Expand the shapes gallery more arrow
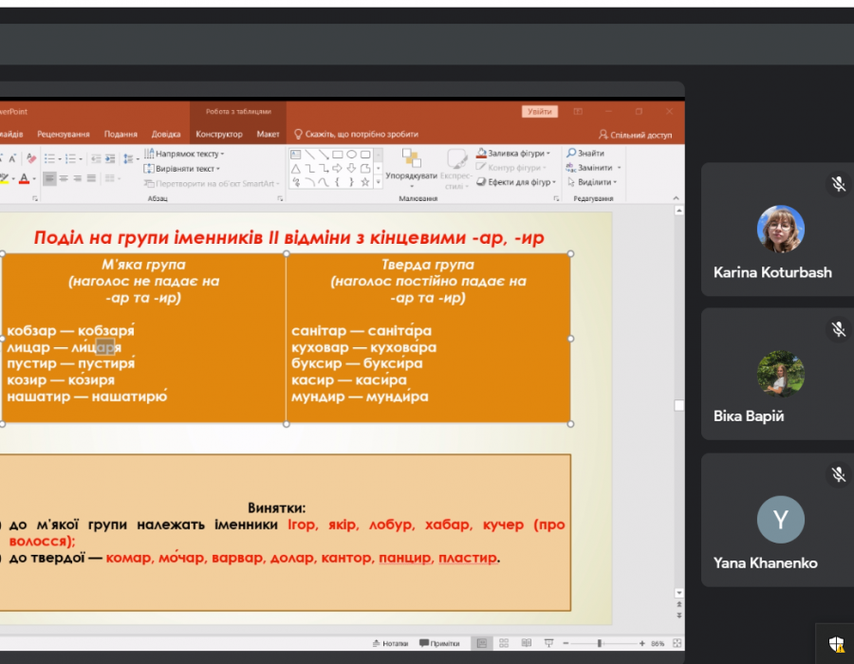The image size is (854, 664). click(378, 182)
